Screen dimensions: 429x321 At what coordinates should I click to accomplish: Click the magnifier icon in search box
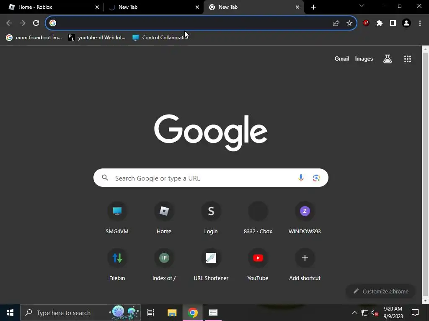click(105, 178)
